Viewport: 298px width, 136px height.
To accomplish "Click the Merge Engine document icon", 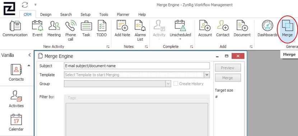I will [40, 56].
